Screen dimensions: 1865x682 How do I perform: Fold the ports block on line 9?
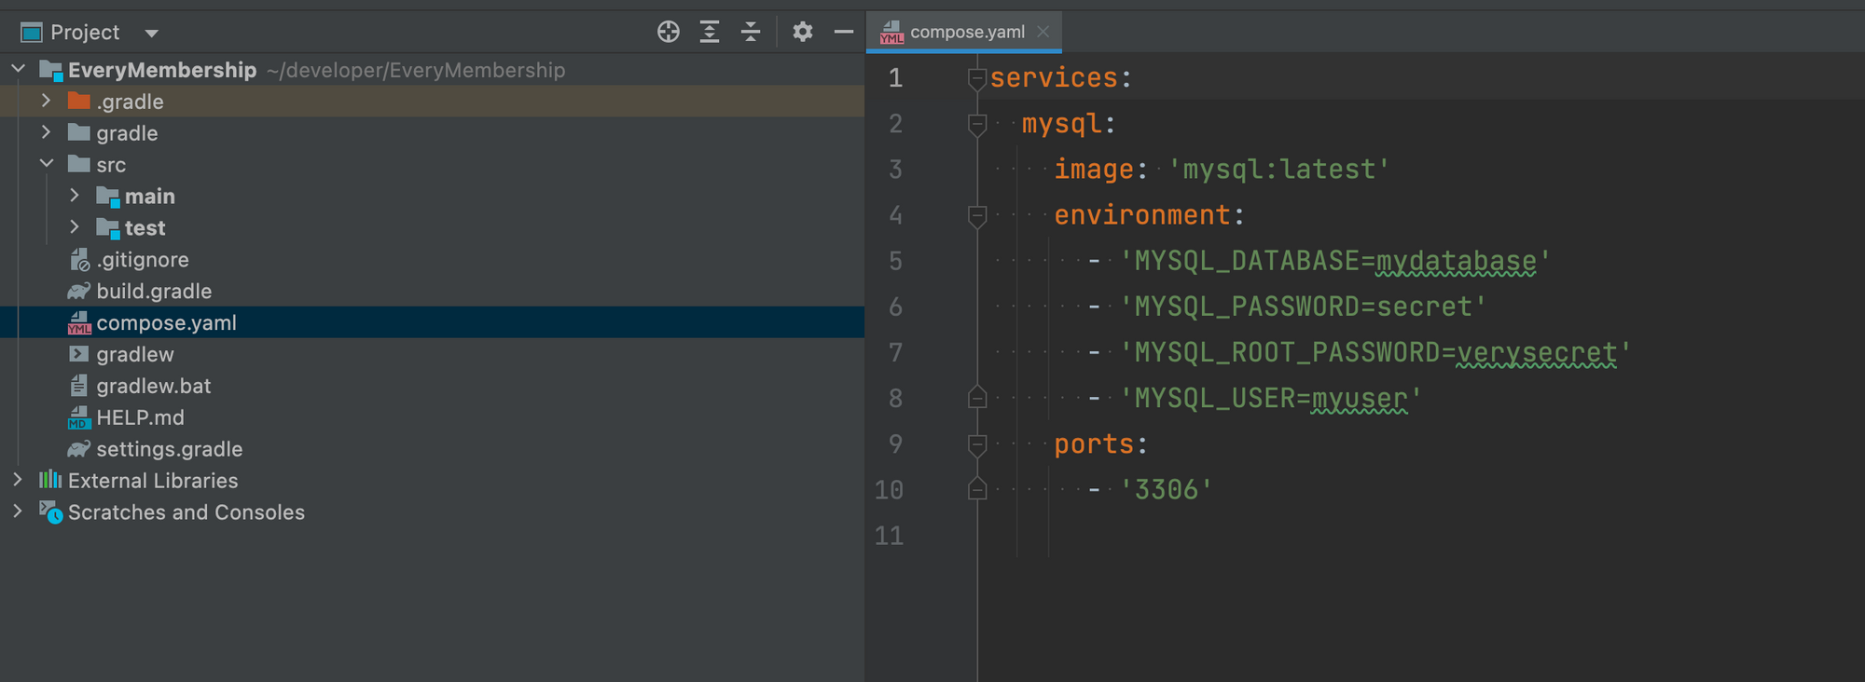977,445
